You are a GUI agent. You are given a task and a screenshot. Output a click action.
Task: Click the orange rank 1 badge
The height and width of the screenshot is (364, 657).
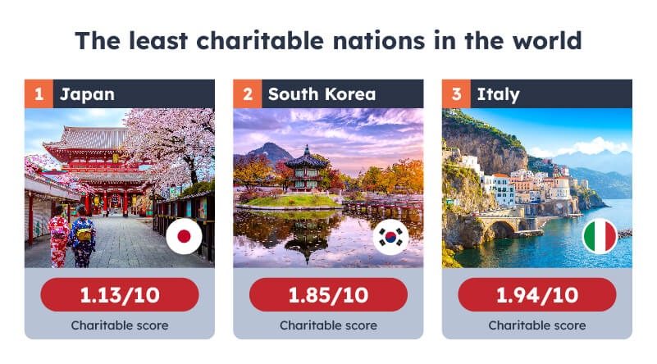39,93
